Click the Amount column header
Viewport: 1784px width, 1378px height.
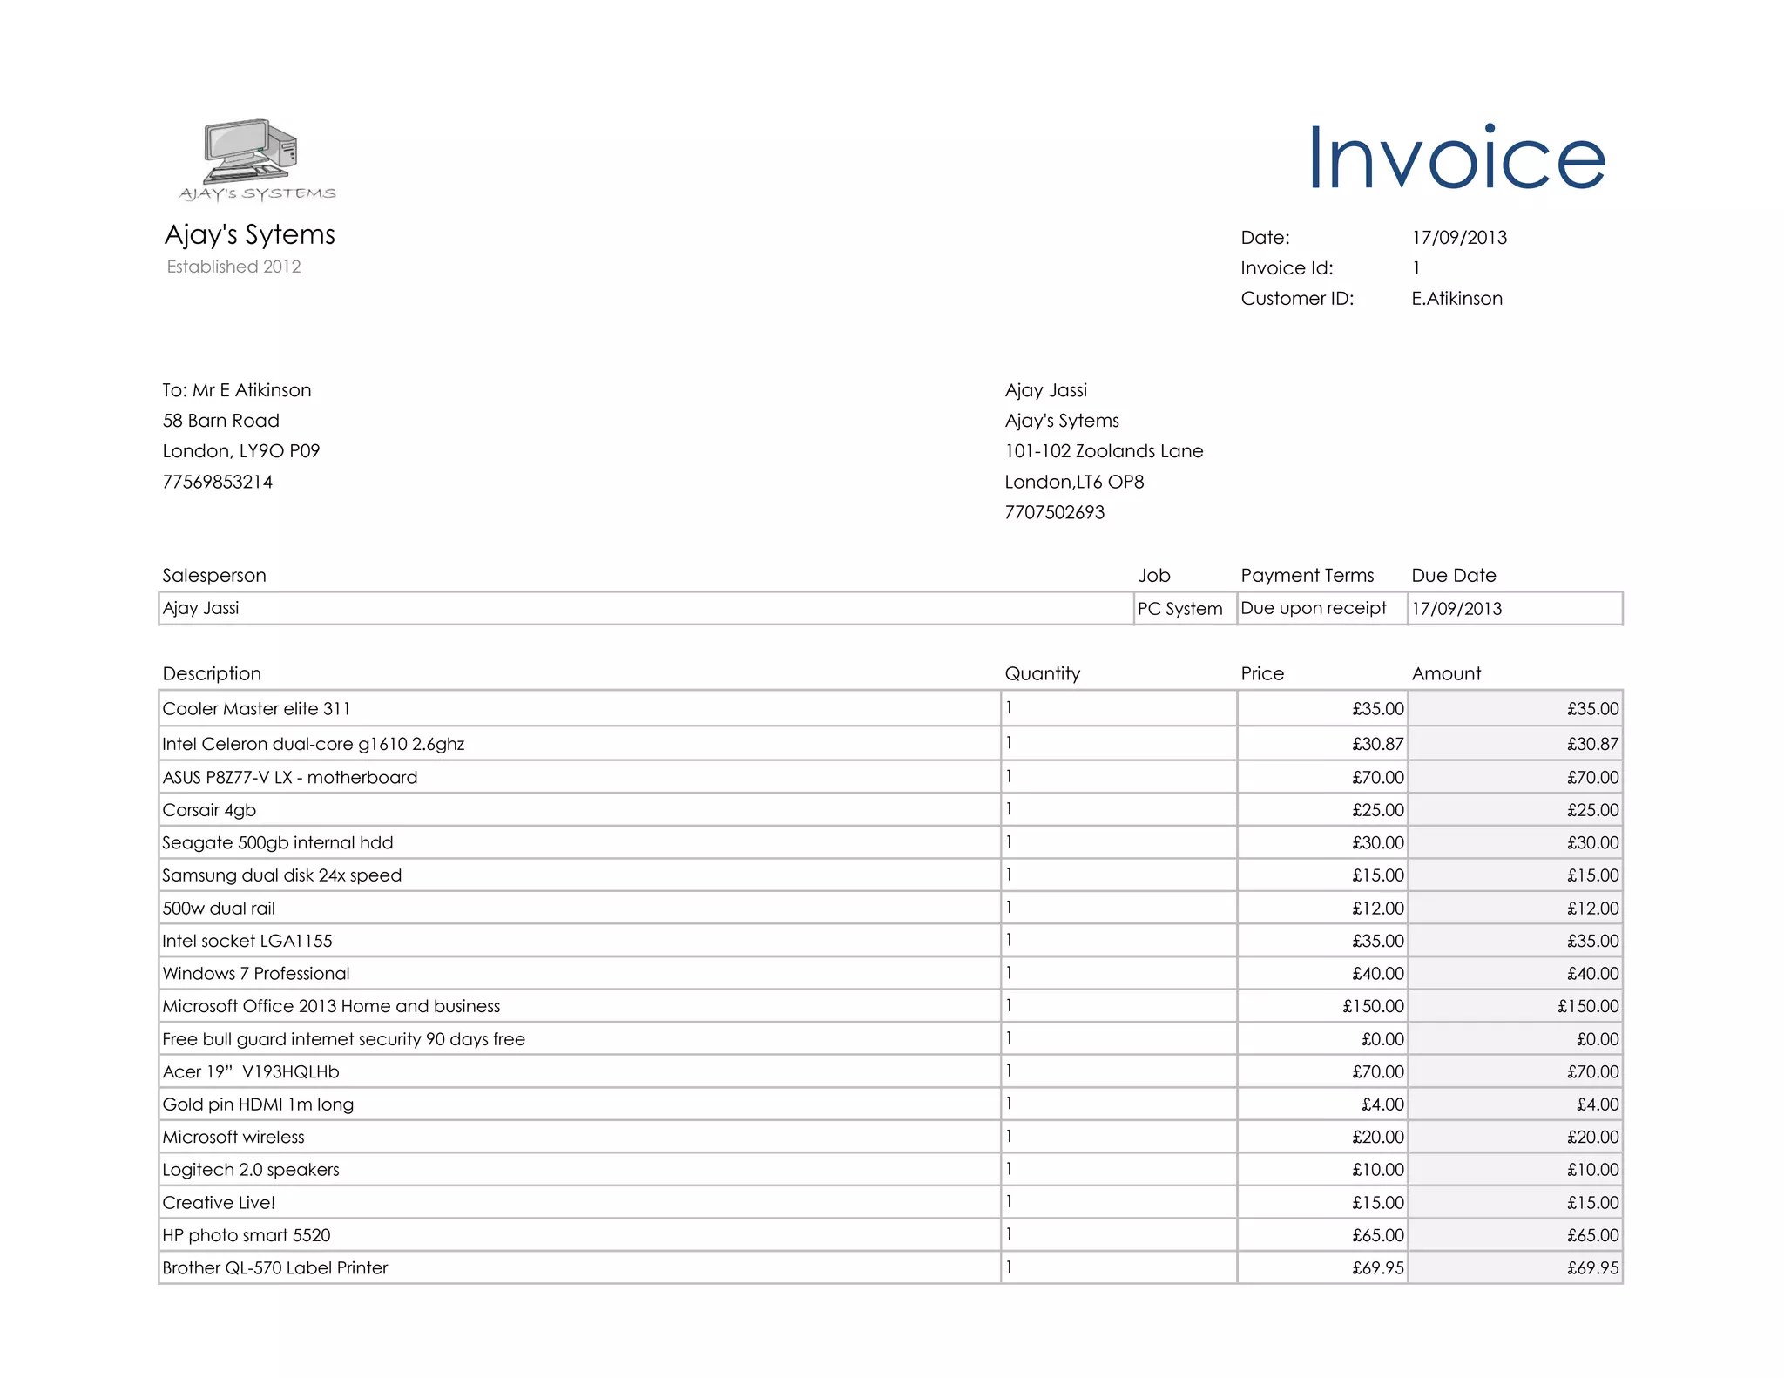1446,673
